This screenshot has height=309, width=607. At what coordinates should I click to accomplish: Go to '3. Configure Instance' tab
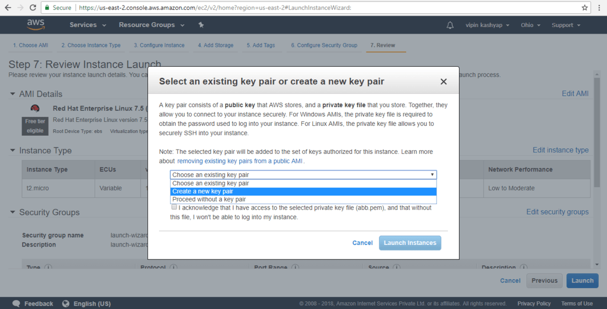(159, 45)
